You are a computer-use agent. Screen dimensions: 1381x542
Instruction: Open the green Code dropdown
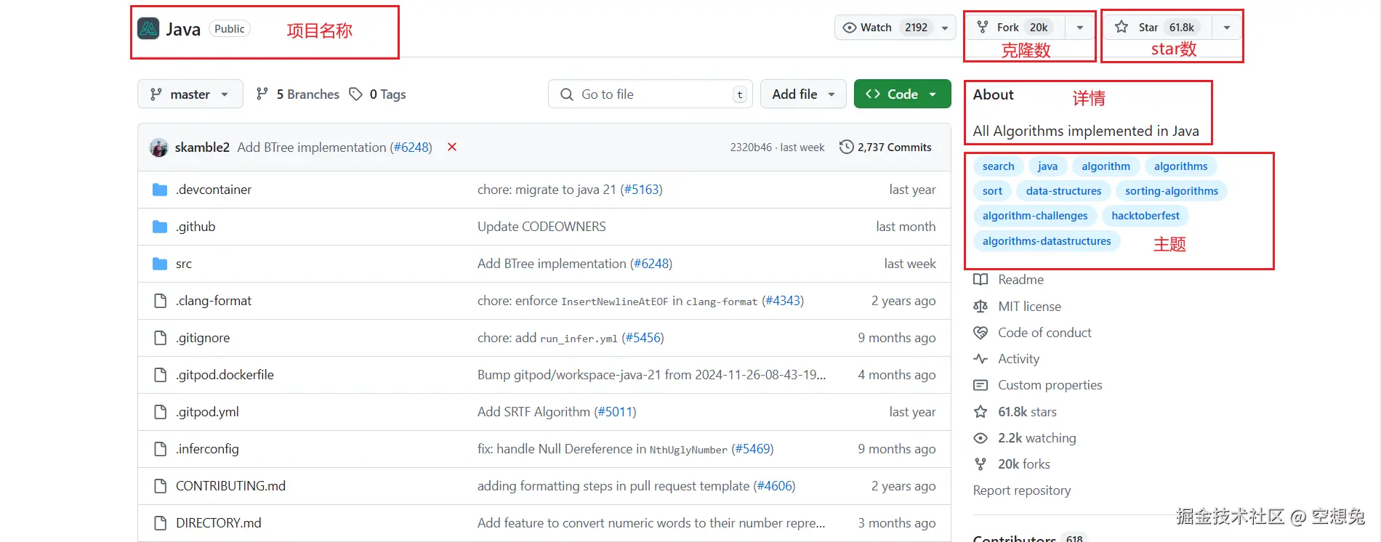[902, 94]
